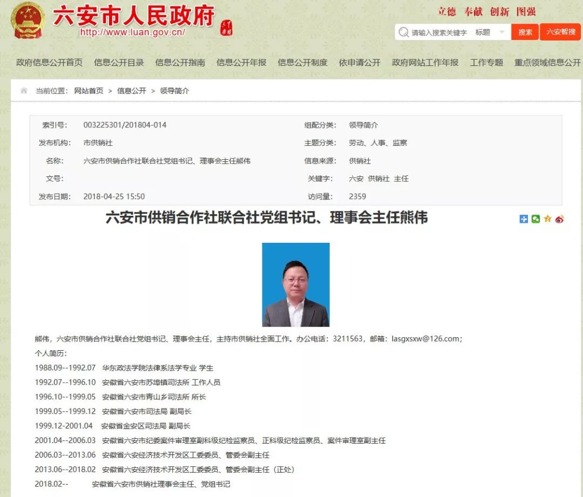Click the national emblem logo
This screenshot has width=583, height=497.
coord(28,21)
